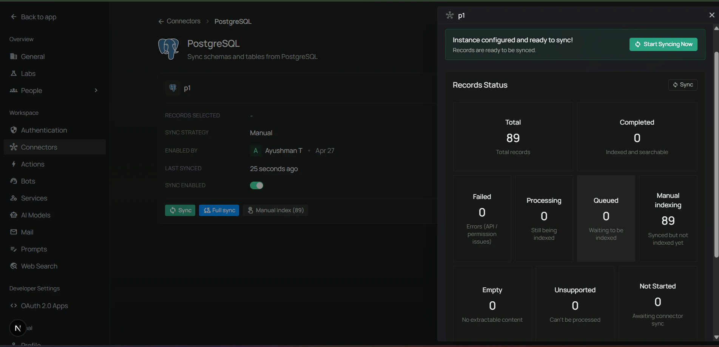The image size is (719, 347).
Task: Click the PostgreSQL elephant logo
Action: point(168,49)
